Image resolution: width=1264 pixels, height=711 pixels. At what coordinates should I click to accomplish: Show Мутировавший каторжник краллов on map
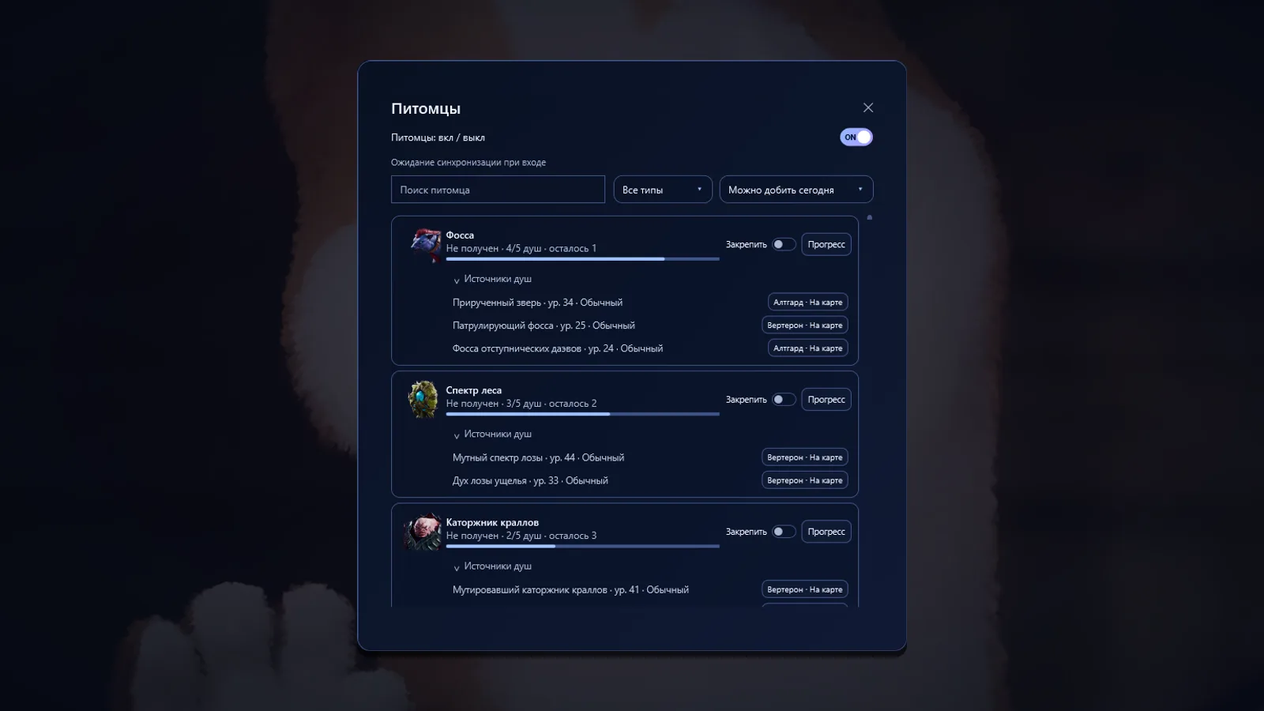click(804, 589)
